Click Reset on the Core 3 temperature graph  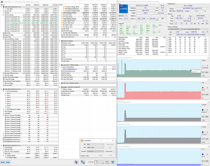tap(207, 94)
